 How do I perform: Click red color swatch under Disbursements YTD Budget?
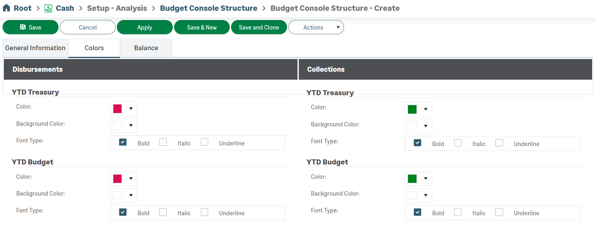click(117, 179)
